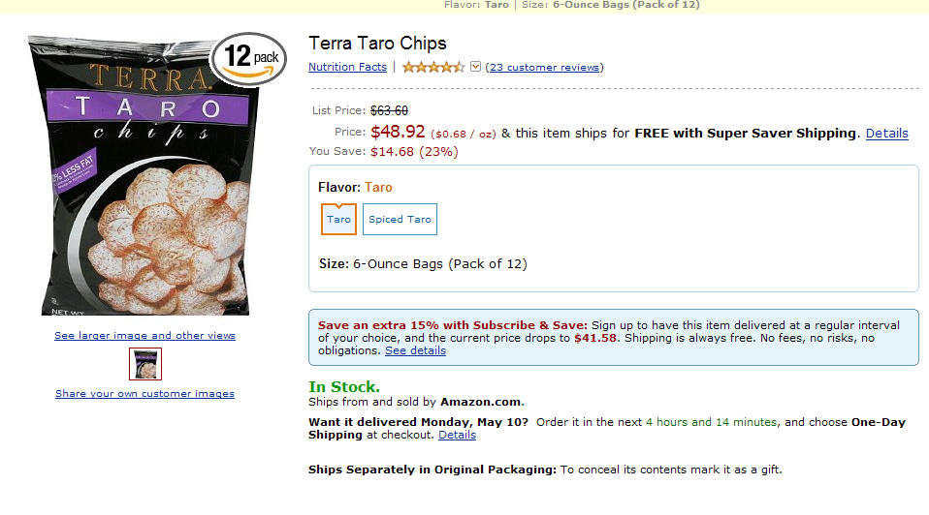Click the Amazon.com seller name

pyautogui.click(x=481, y=402)
